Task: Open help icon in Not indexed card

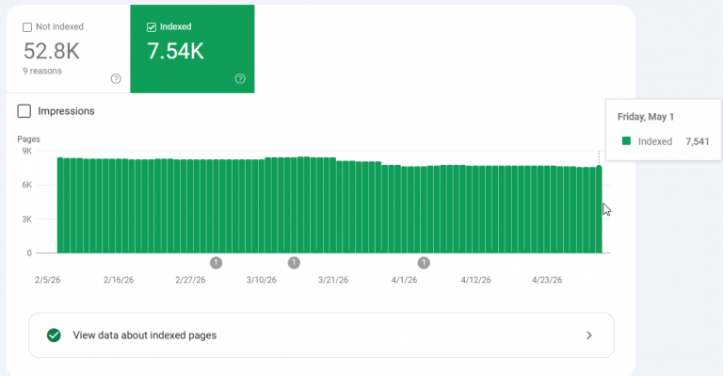Action: tap(116, 78)
